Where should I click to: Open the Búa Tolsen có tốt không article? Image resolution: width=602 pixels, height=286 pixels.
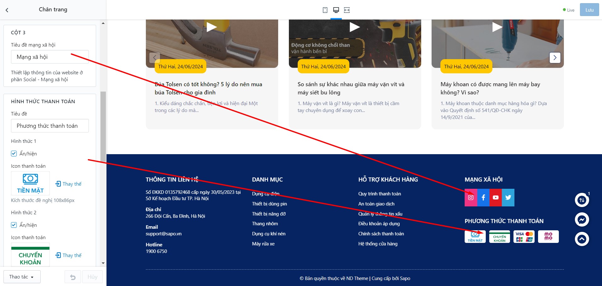pyautogui.click(x=208, y=88)
